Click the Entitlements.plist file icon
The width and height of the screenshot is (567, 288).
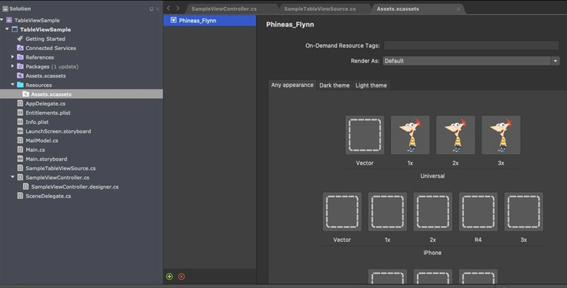tap(20, 113)
